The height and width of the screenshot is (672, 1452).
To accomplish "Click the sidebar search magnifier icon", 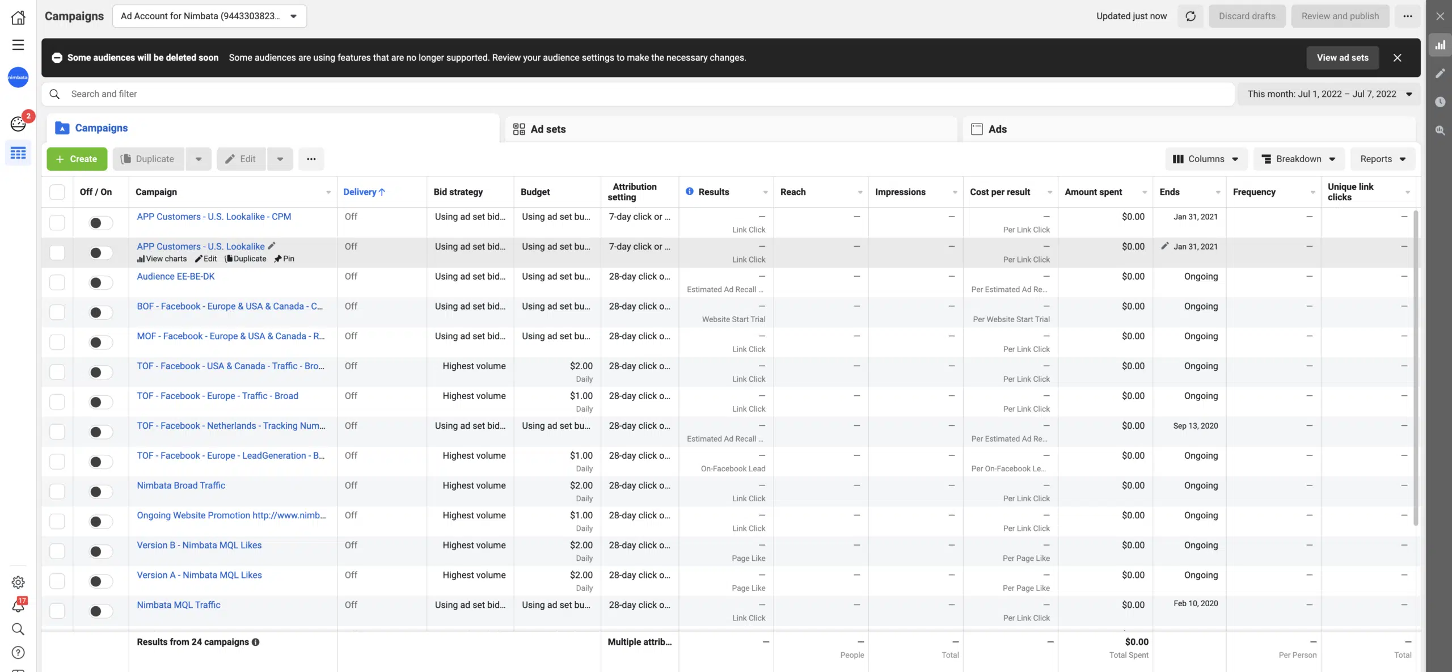I will point(18,629).
